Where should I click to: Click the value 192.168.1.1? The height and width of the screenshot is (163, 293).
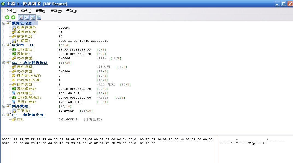click(x=69, y=93)
